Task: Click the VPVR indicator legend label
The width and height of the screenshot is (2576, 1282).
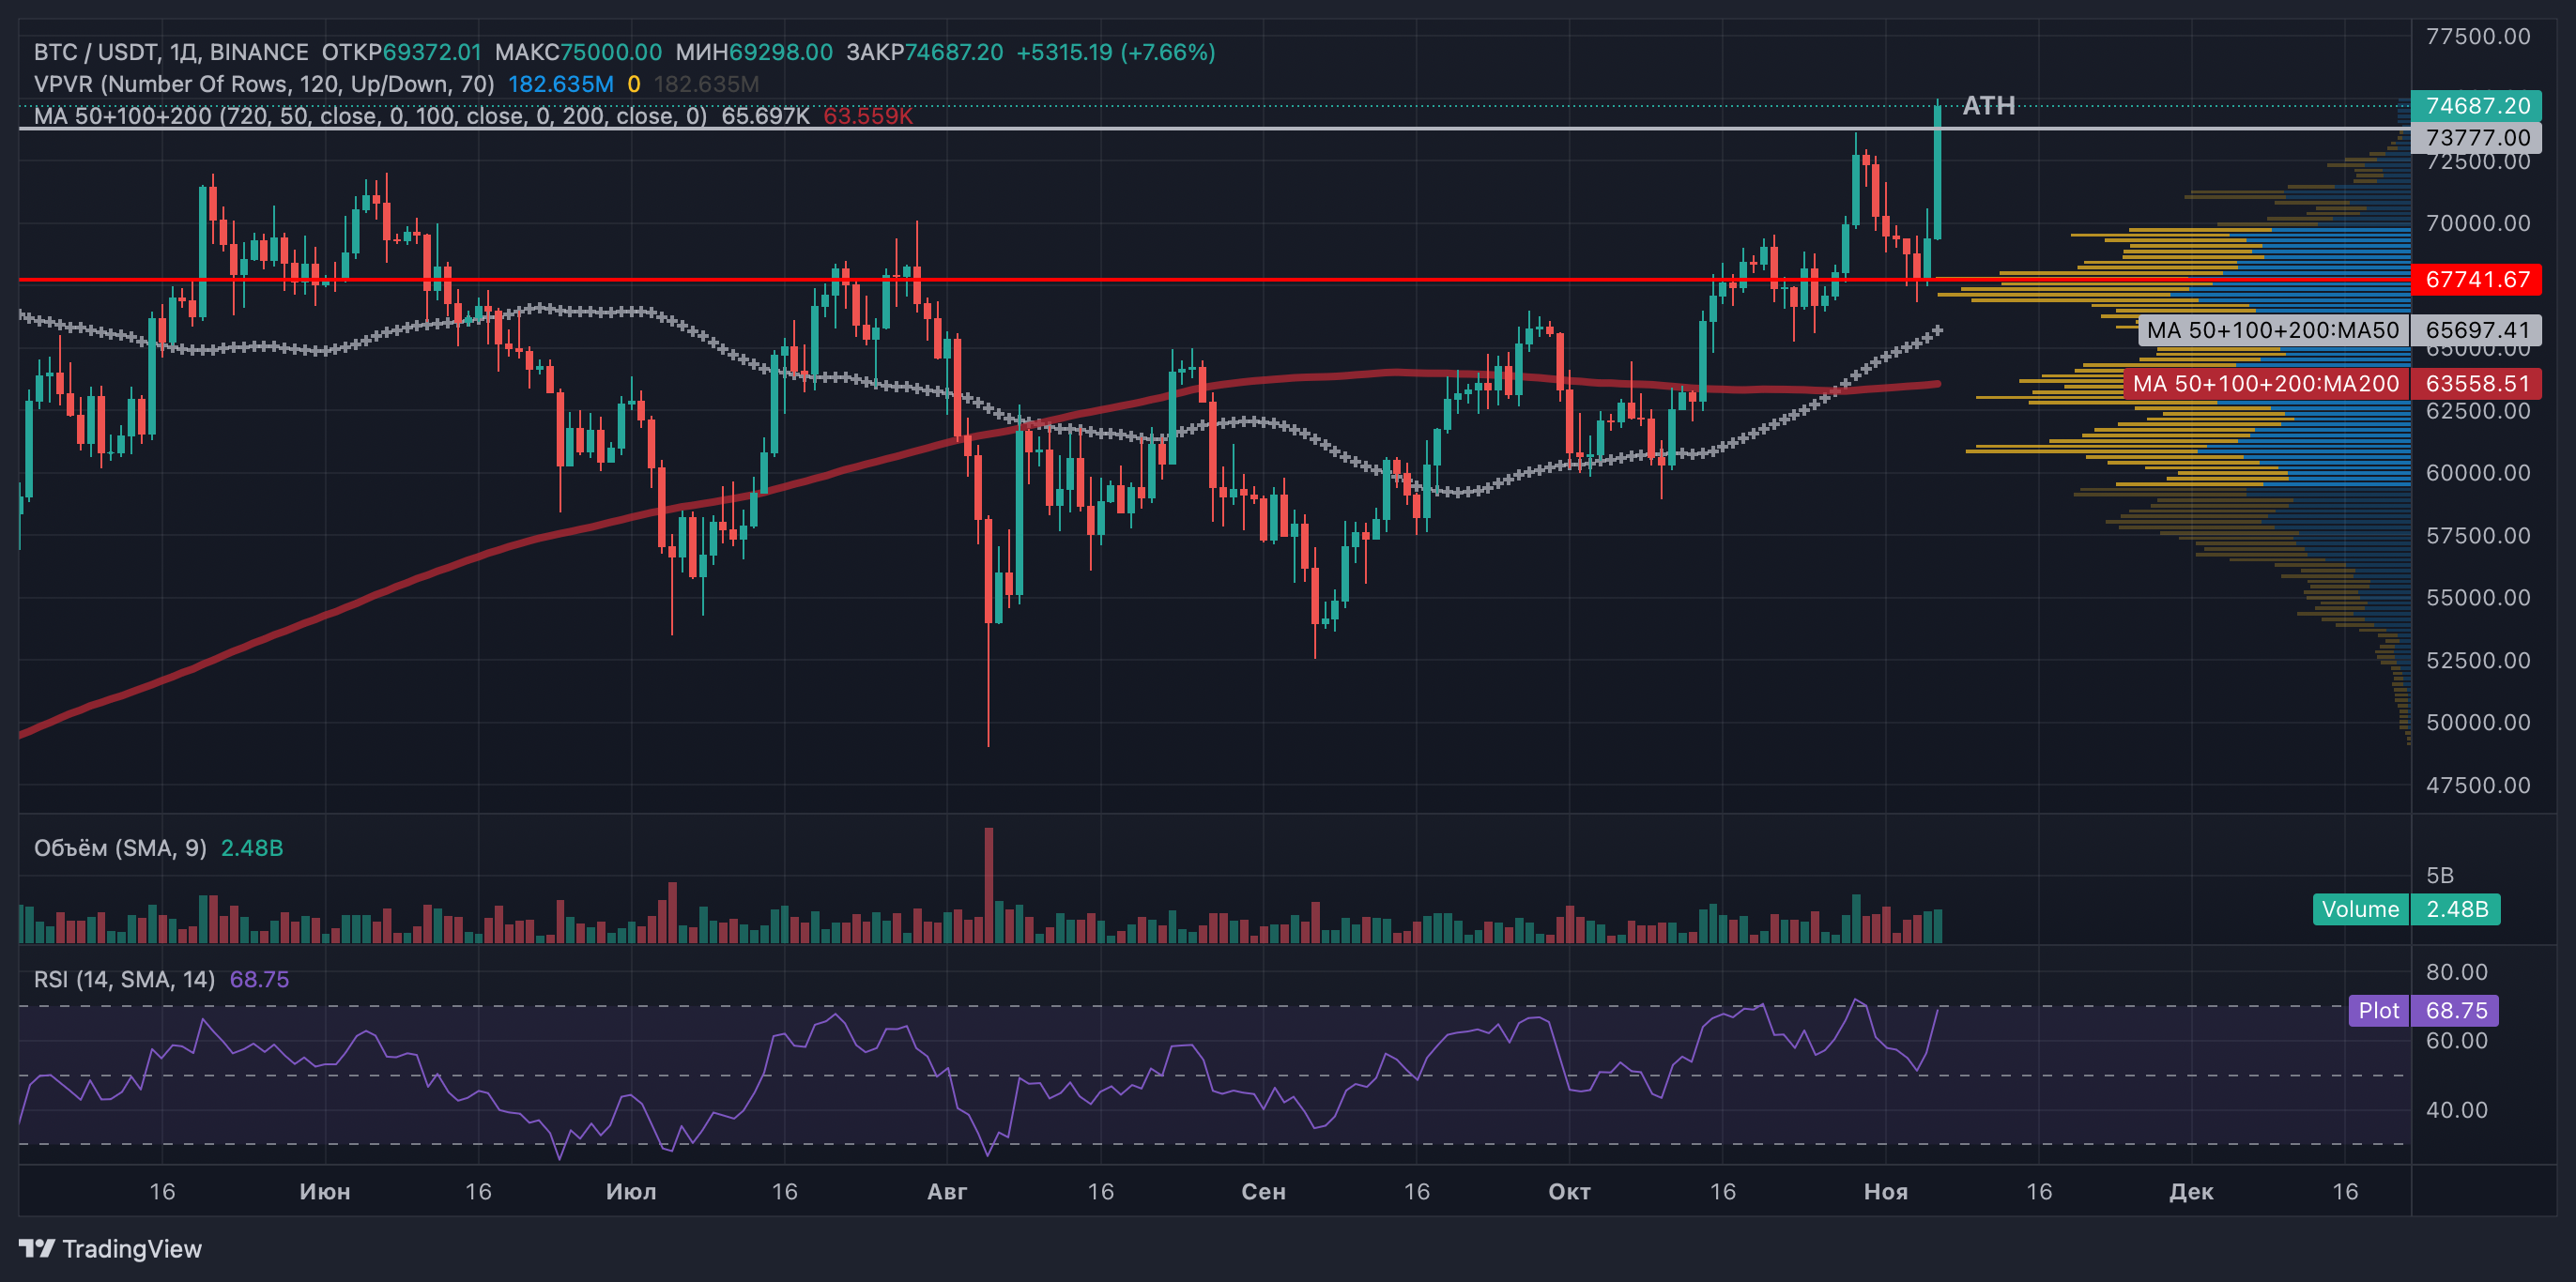Action: pos(264,84)
